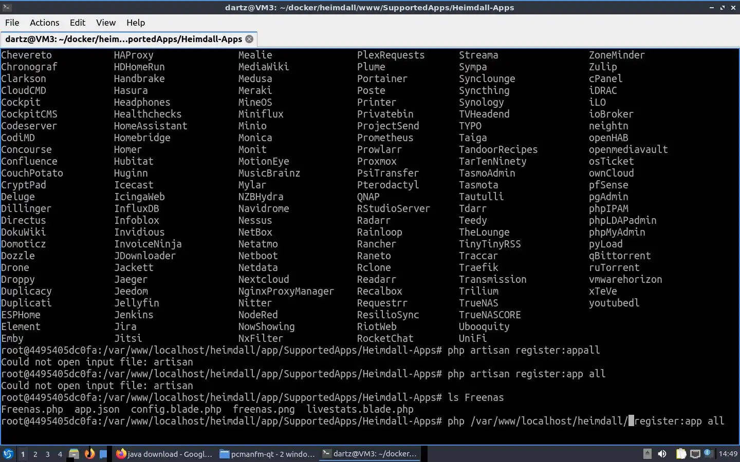740x462 pixels.
Task: Click the config.blade.php file name
Action: (x=176, y=409)
